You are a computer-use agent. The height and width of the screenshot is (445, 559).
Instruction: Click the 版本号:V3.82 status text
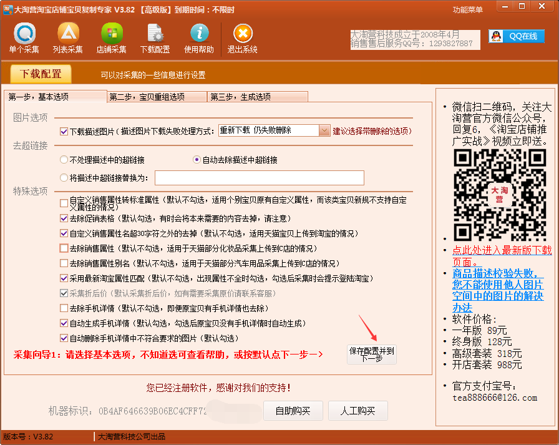pos(28,436)
